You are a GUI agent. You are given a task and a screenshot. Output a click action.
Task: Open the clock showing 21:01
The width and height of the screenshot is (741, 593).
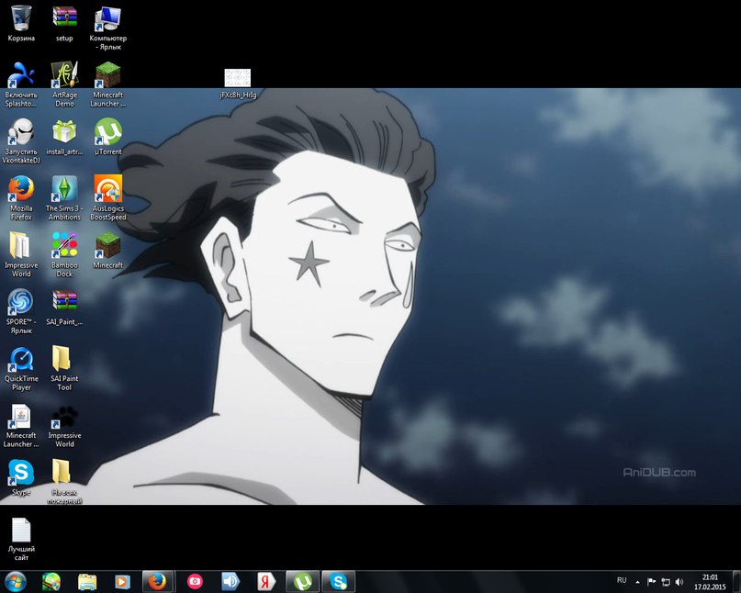point(710,582)
